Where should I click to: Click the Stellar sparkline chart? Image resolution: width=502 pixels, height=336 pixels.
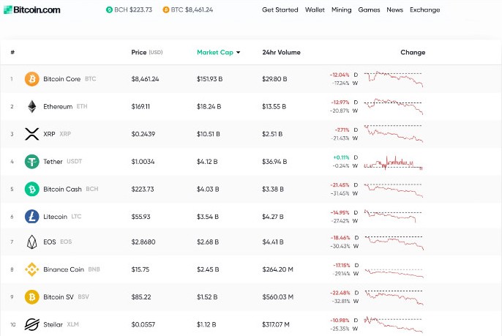tap(394, 325)
